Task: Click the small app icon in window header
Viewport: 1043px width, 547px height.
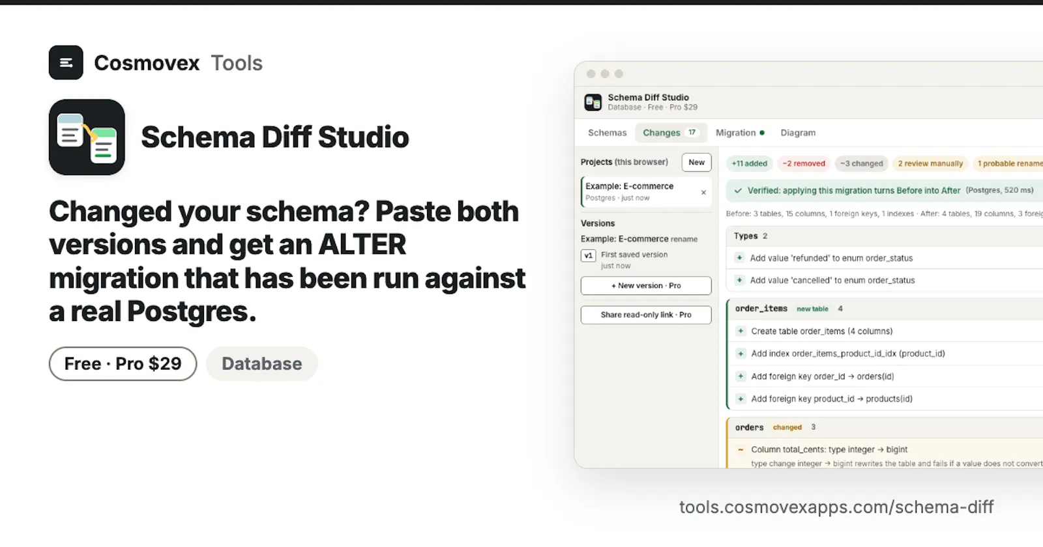Action: coord(593,102)
